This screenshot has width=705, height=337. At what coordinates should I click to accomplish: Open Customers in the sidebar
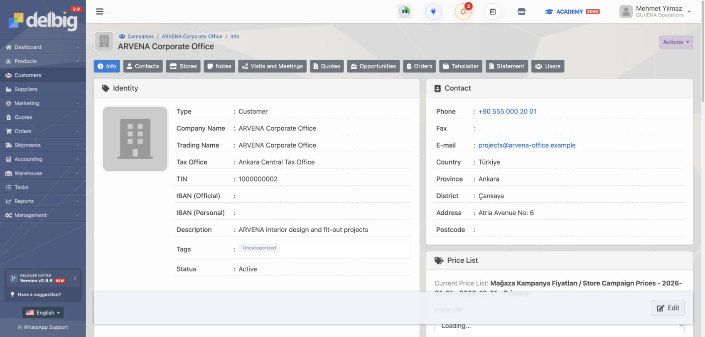(x=43, y=75)
